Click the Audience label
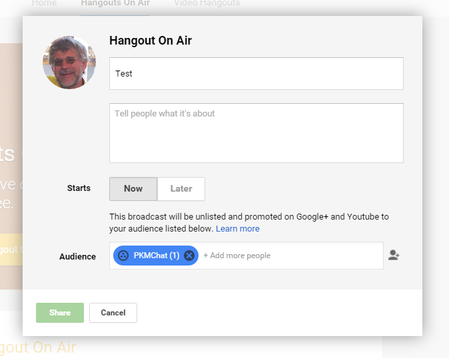The height and width of the screenshot is (358, 449). tap(77, 256)
